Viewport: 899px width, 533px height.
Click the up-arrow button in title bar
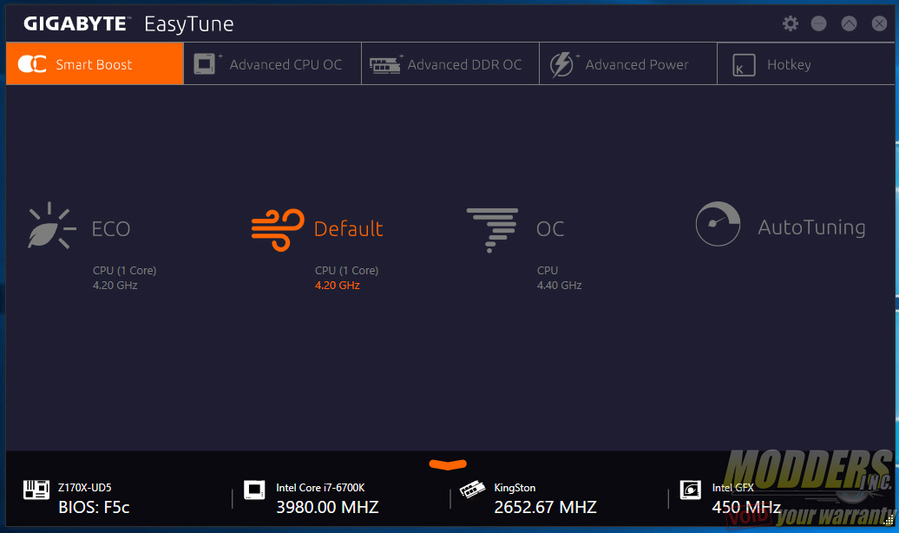pyautogui.click(x=850, y=23)
